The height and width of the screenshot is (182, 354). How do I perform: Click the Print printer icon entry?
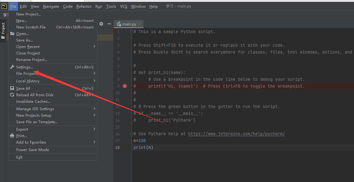pos(12,136)
